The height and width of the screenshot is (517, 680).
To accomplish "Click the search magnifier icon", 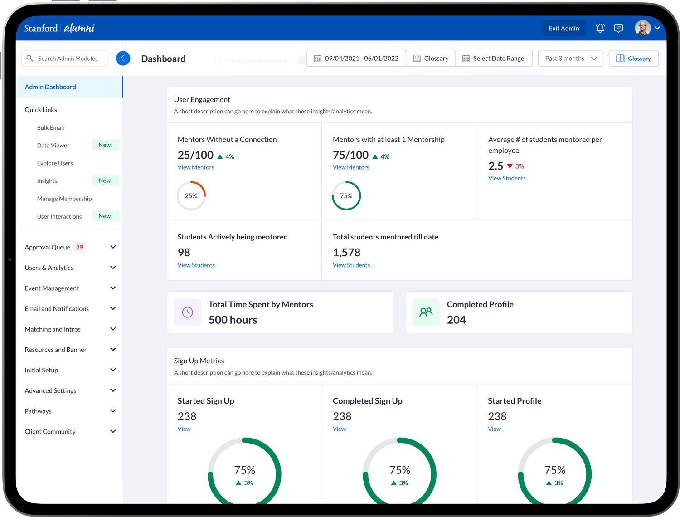I will pyautogui.click(x=30, y=59).
